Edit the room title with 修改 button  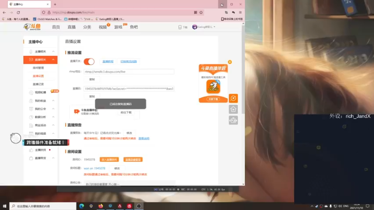[x=117, y=168]
